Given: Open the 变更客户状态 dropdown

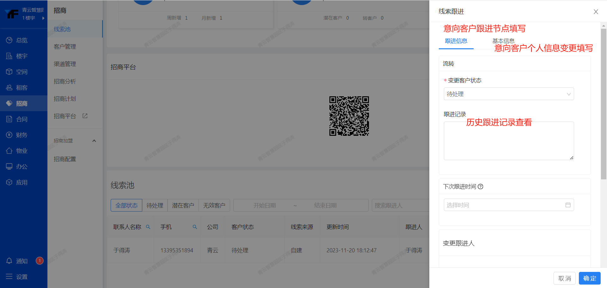Looking at the screenshot, I should pos(509,94).
